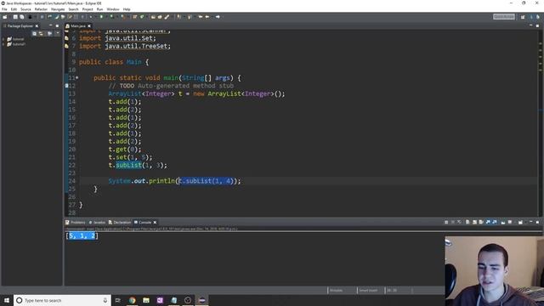Click the task marker beside line 12
The image size is (544, 306).
coord(66,86)
